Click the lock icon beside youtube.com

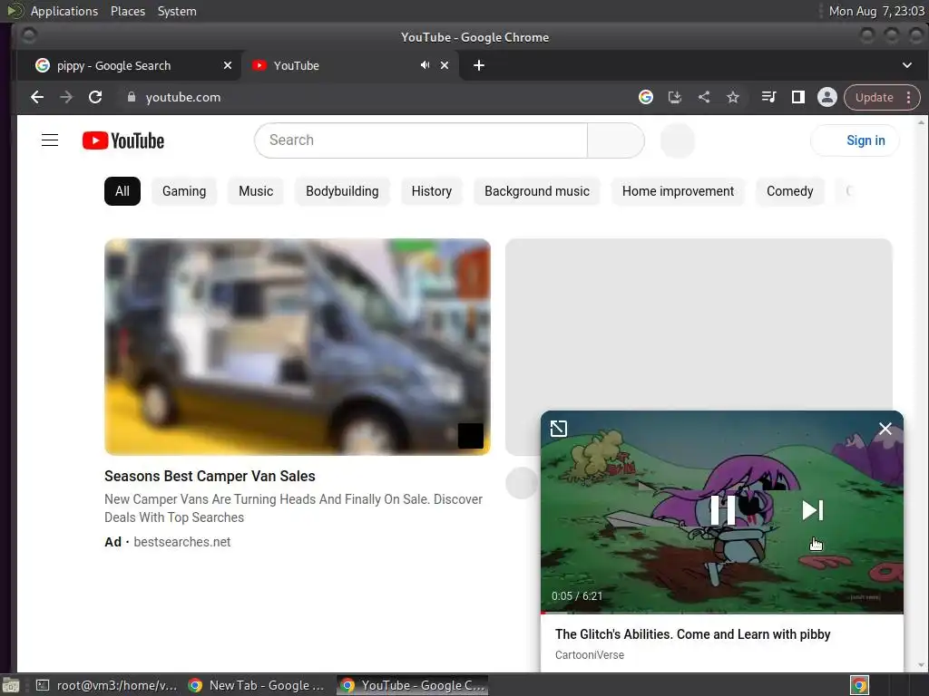(x=131, y=97)
